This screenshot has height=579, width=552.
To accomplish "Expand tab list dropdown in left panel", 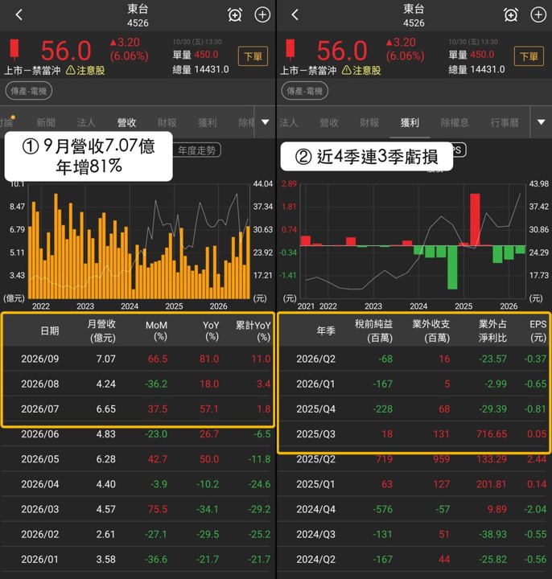I will tap(265, 122).
